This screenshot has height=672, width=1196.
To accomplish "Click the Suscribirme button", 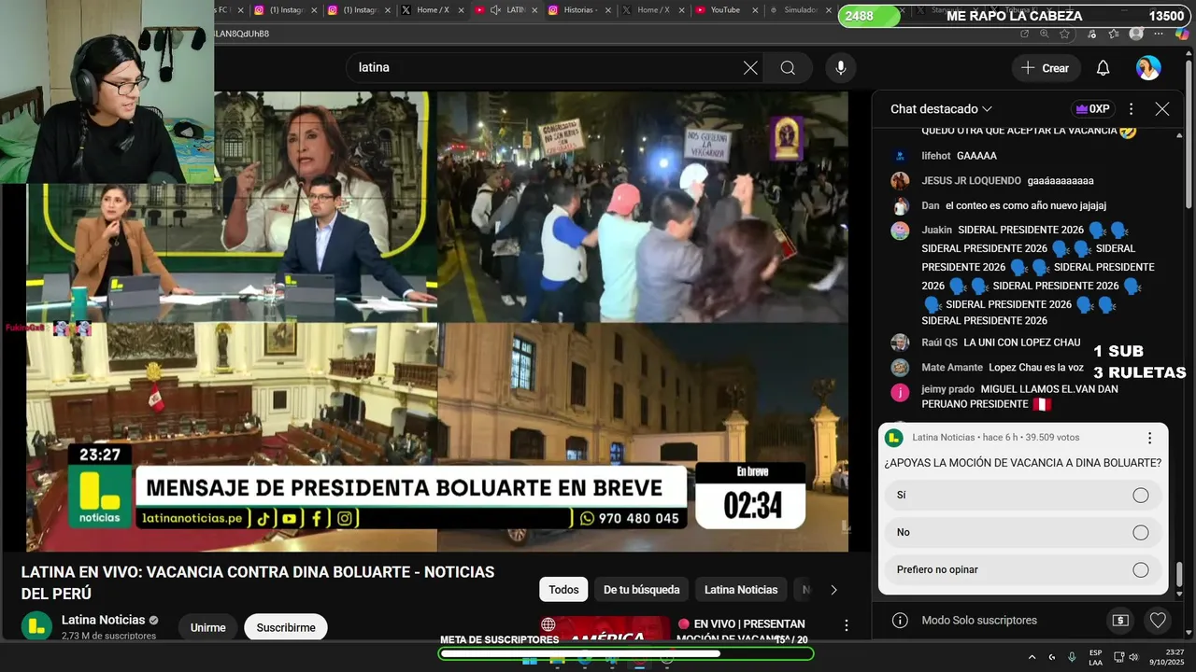I will click(x=286, y=628).
